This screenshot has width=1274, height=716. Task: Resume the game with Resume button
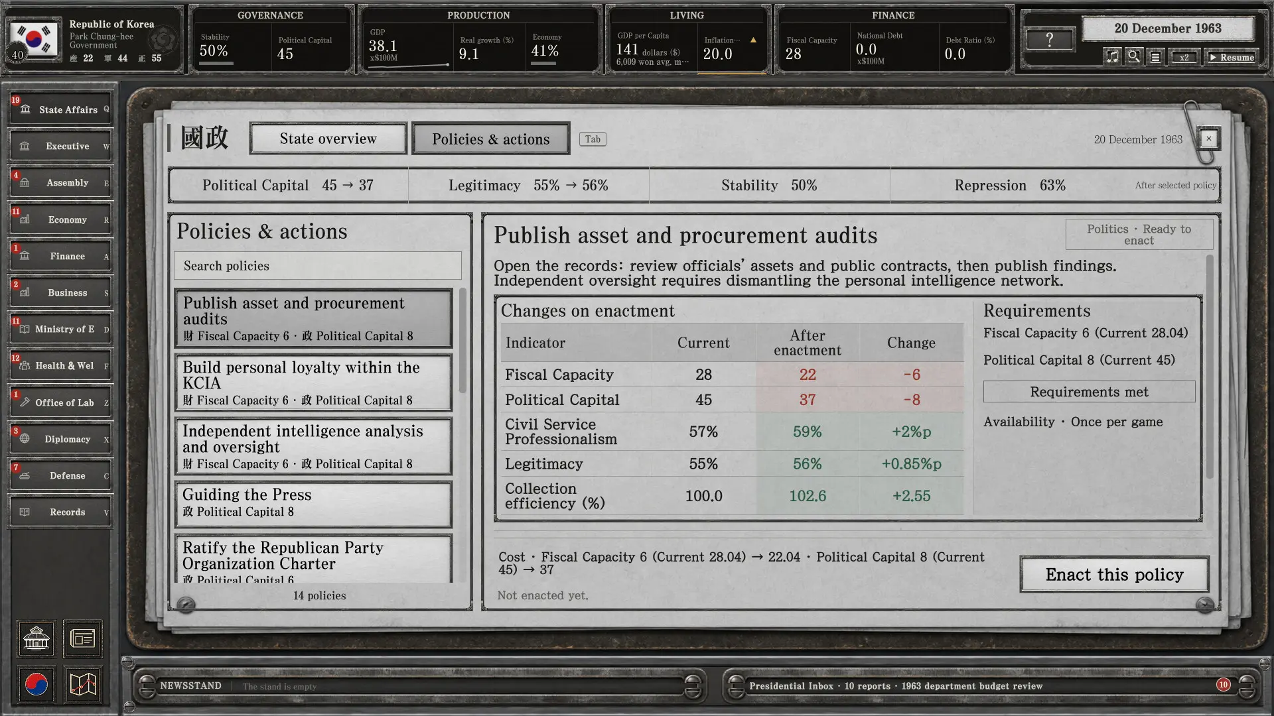point(1232,57)
